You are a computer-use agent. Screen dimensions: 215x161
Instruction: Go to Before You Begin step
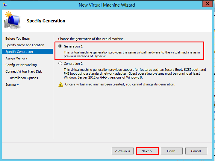click(18, 39)
